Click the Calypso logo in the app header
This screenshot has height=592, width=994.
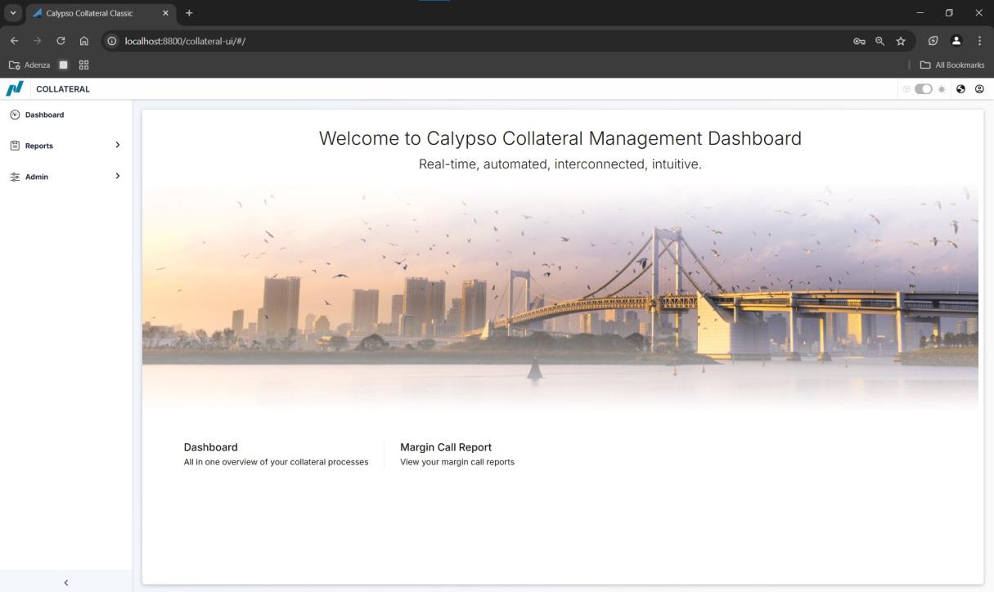[x=15, y=88]
